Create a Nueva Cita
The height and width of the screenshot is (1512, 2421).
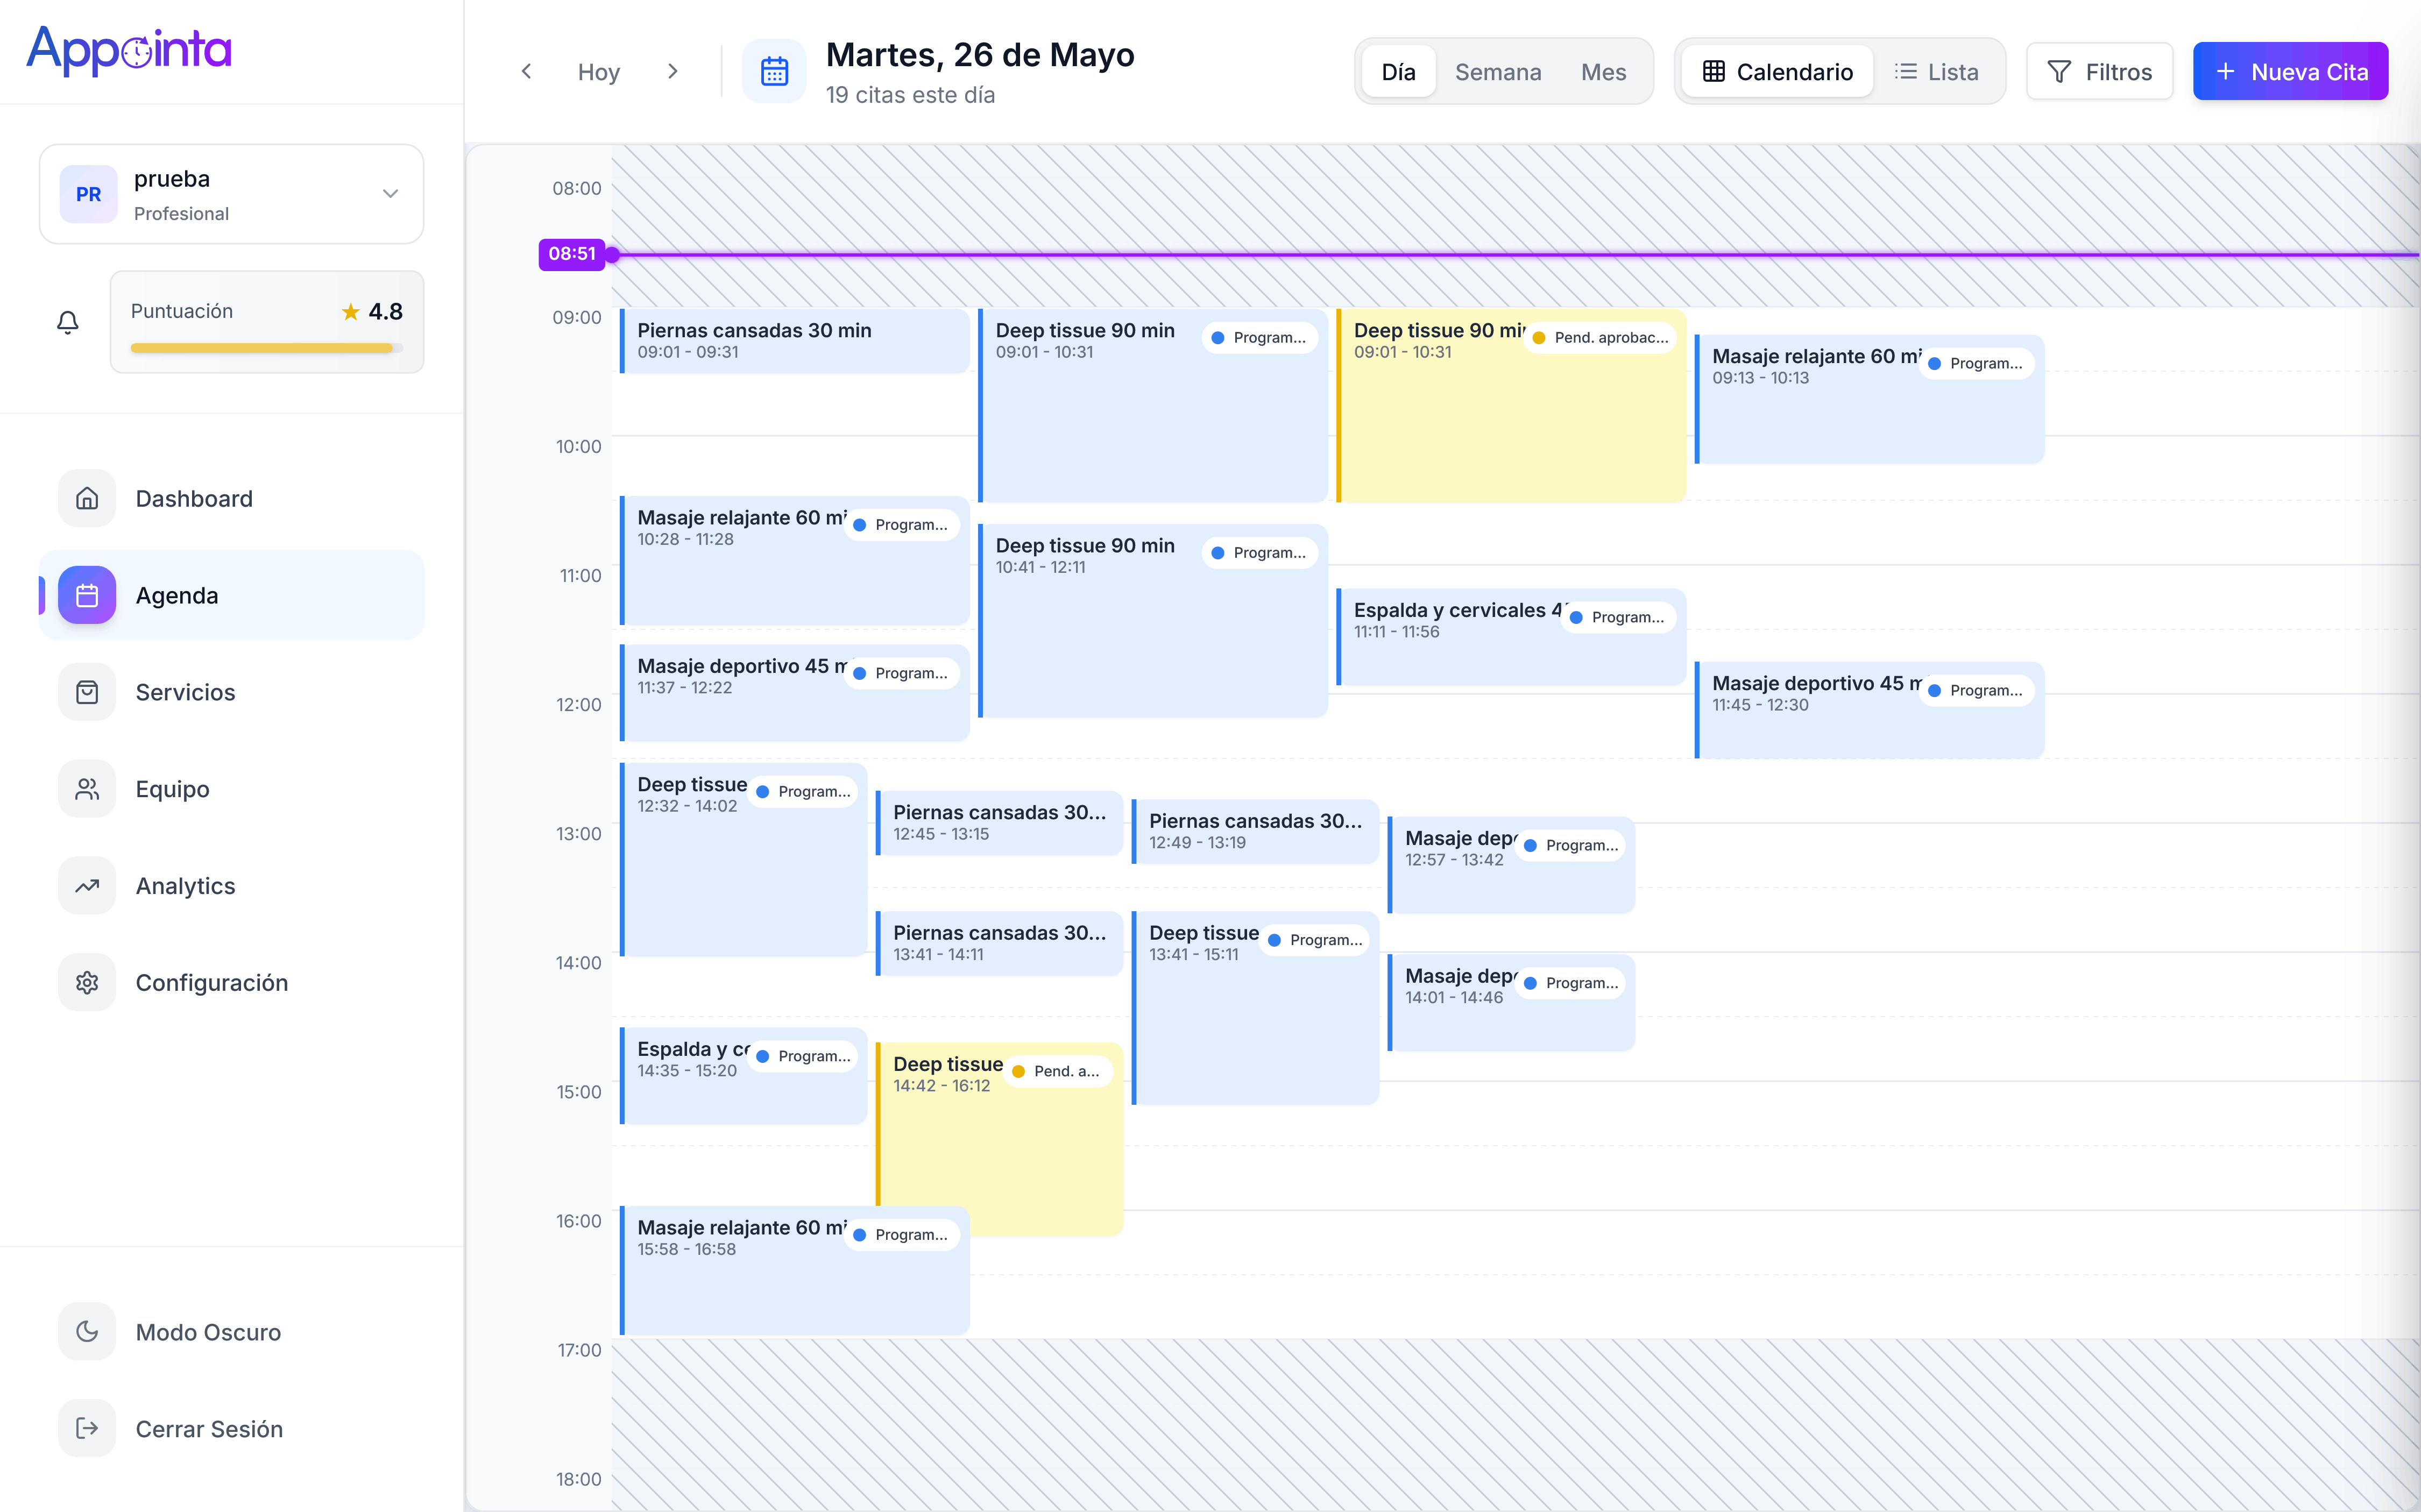pos(2290,71)
